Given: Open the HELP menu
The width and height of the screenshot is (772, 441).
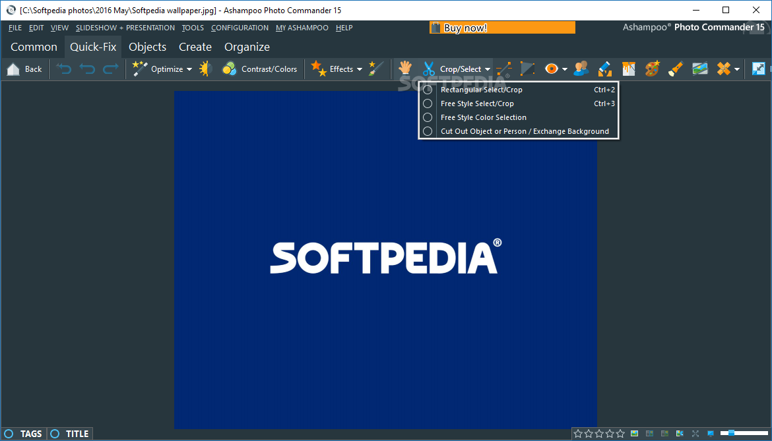Looking at the screenshot, I should pos(344,28).
